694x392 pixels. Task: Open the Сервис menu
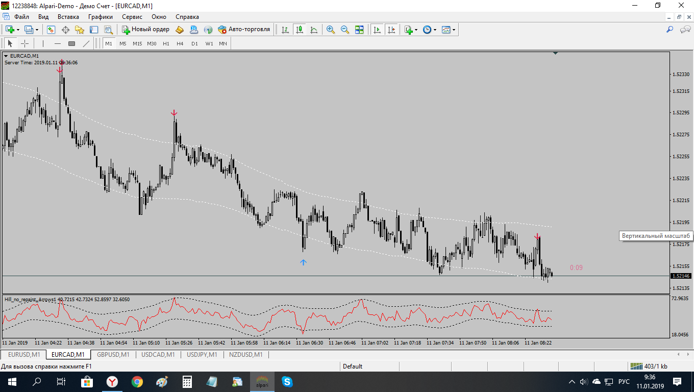[x=132, y=16]
